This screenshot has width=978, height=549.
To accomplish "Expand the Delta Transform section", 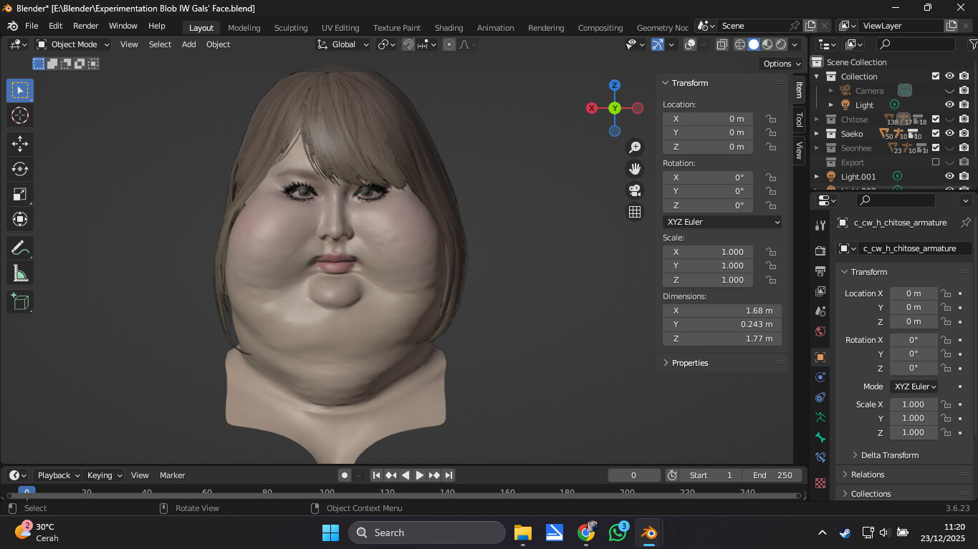I will tap(889, 455).
